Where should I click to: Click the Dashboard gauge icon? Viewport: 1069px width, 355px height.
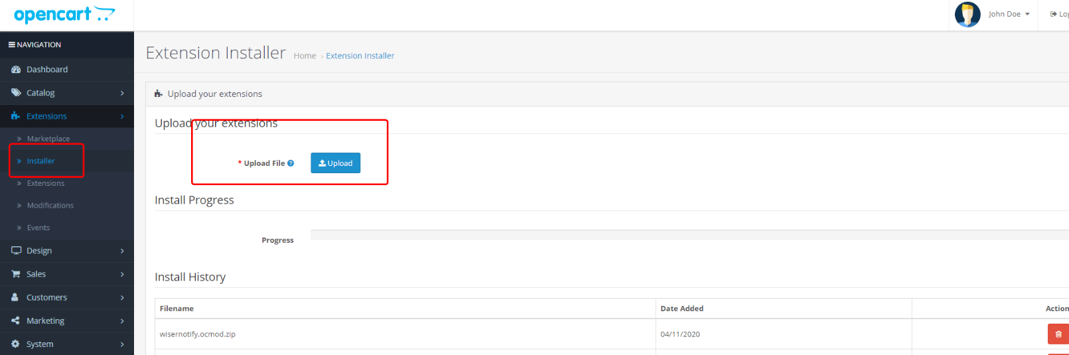pos(16,70)
